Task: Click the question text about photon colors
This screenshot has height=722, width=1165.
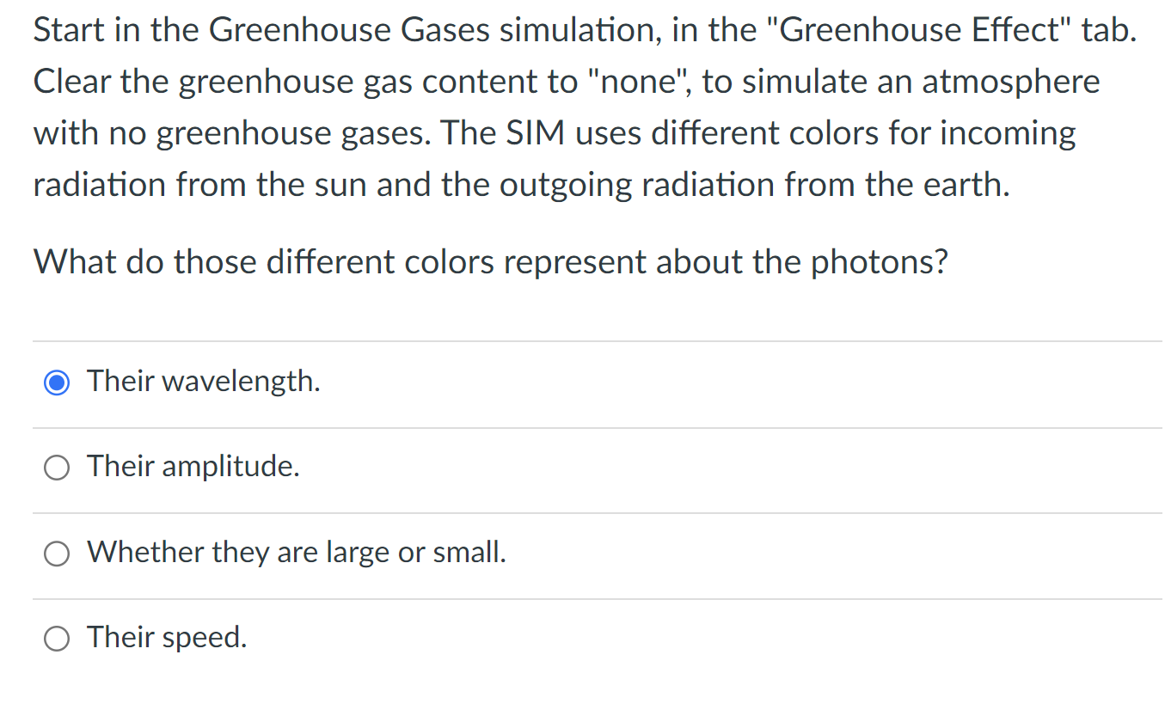Action: click(x=491, y=262)
